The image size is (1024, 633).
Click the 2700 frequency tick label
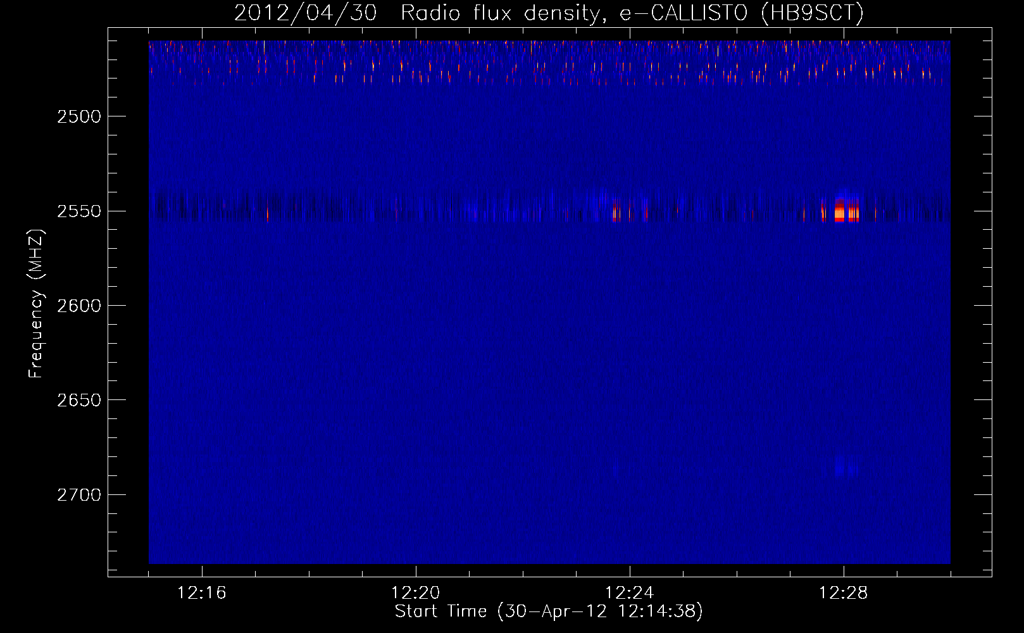coord(79,495)
